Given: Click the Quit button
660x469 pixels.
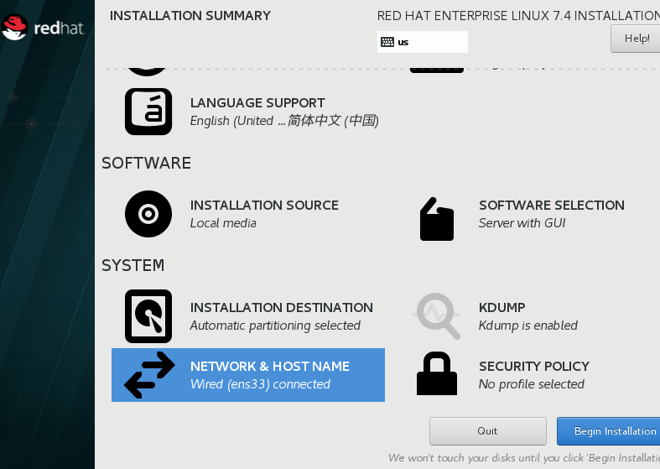Looking at the screenshot, I should click(488, 431).
